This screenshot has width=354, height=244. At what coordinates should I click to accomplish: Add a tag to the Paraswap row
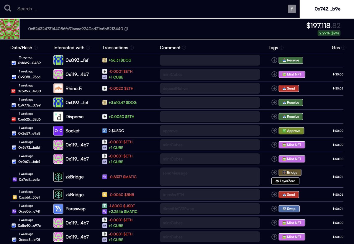[274, 209]
